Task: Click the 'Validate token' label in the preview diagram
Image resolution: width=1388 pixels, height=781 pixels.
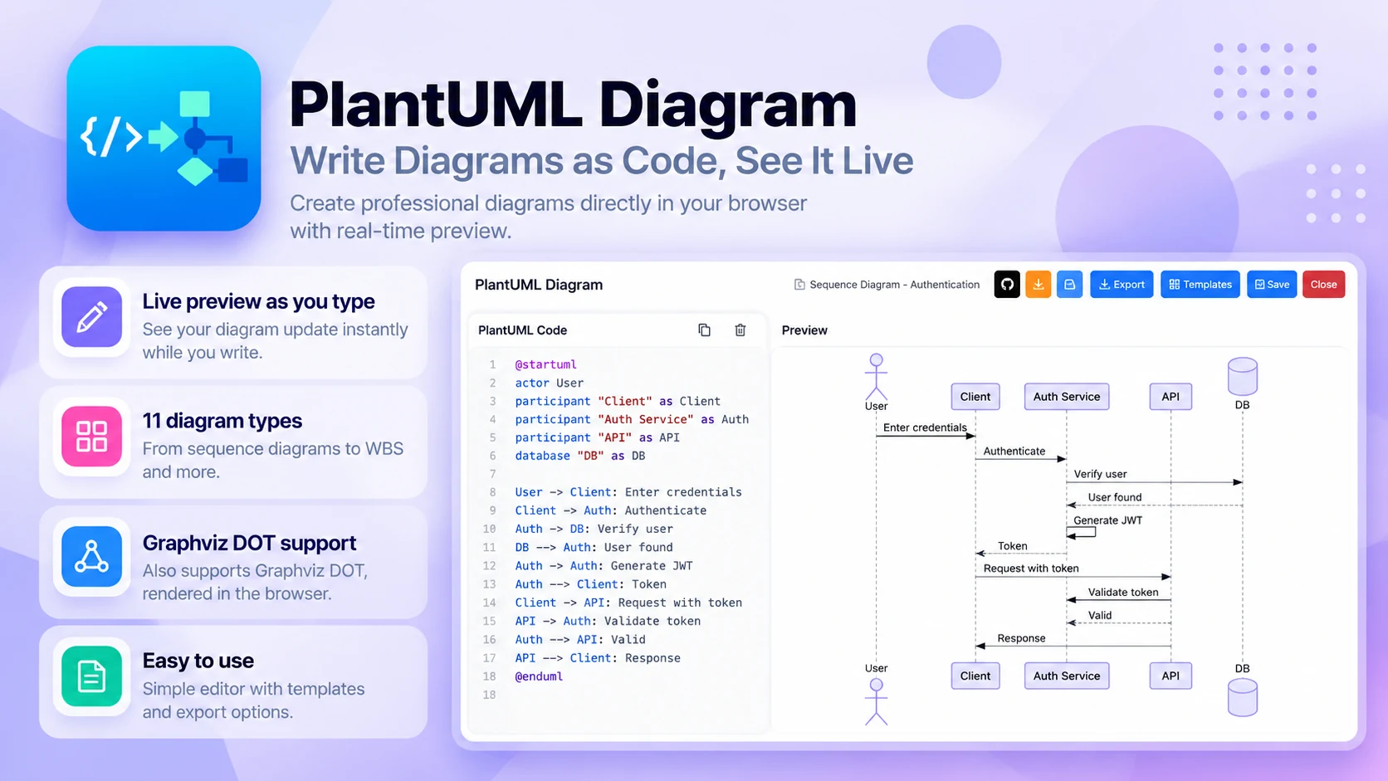Action: tap(1123, 592)
